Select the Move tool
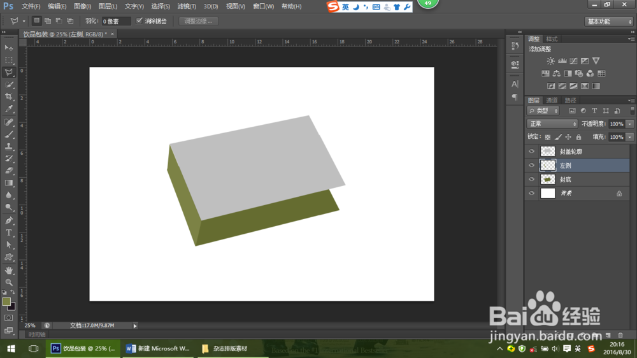 [x=9, y=48]
